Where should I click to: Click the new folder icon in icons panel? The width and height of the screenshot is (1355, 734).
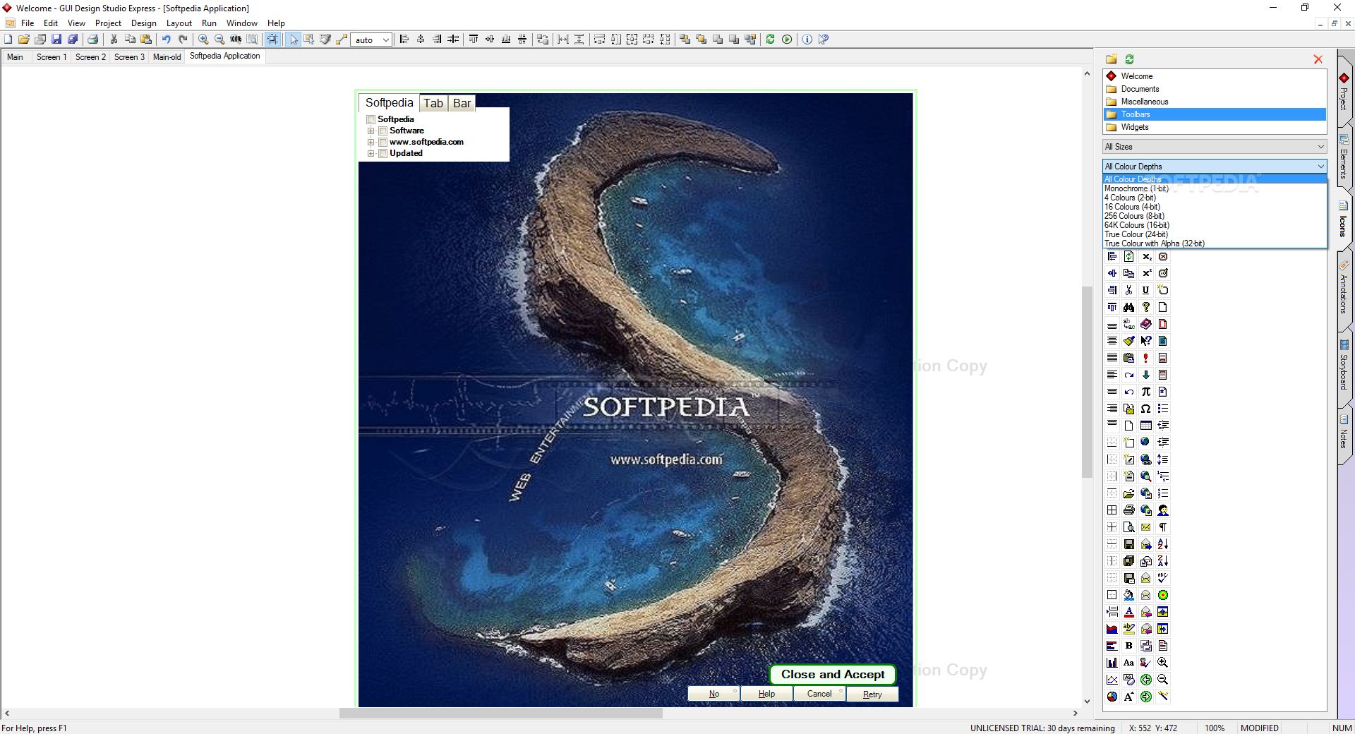(1112, 59)
